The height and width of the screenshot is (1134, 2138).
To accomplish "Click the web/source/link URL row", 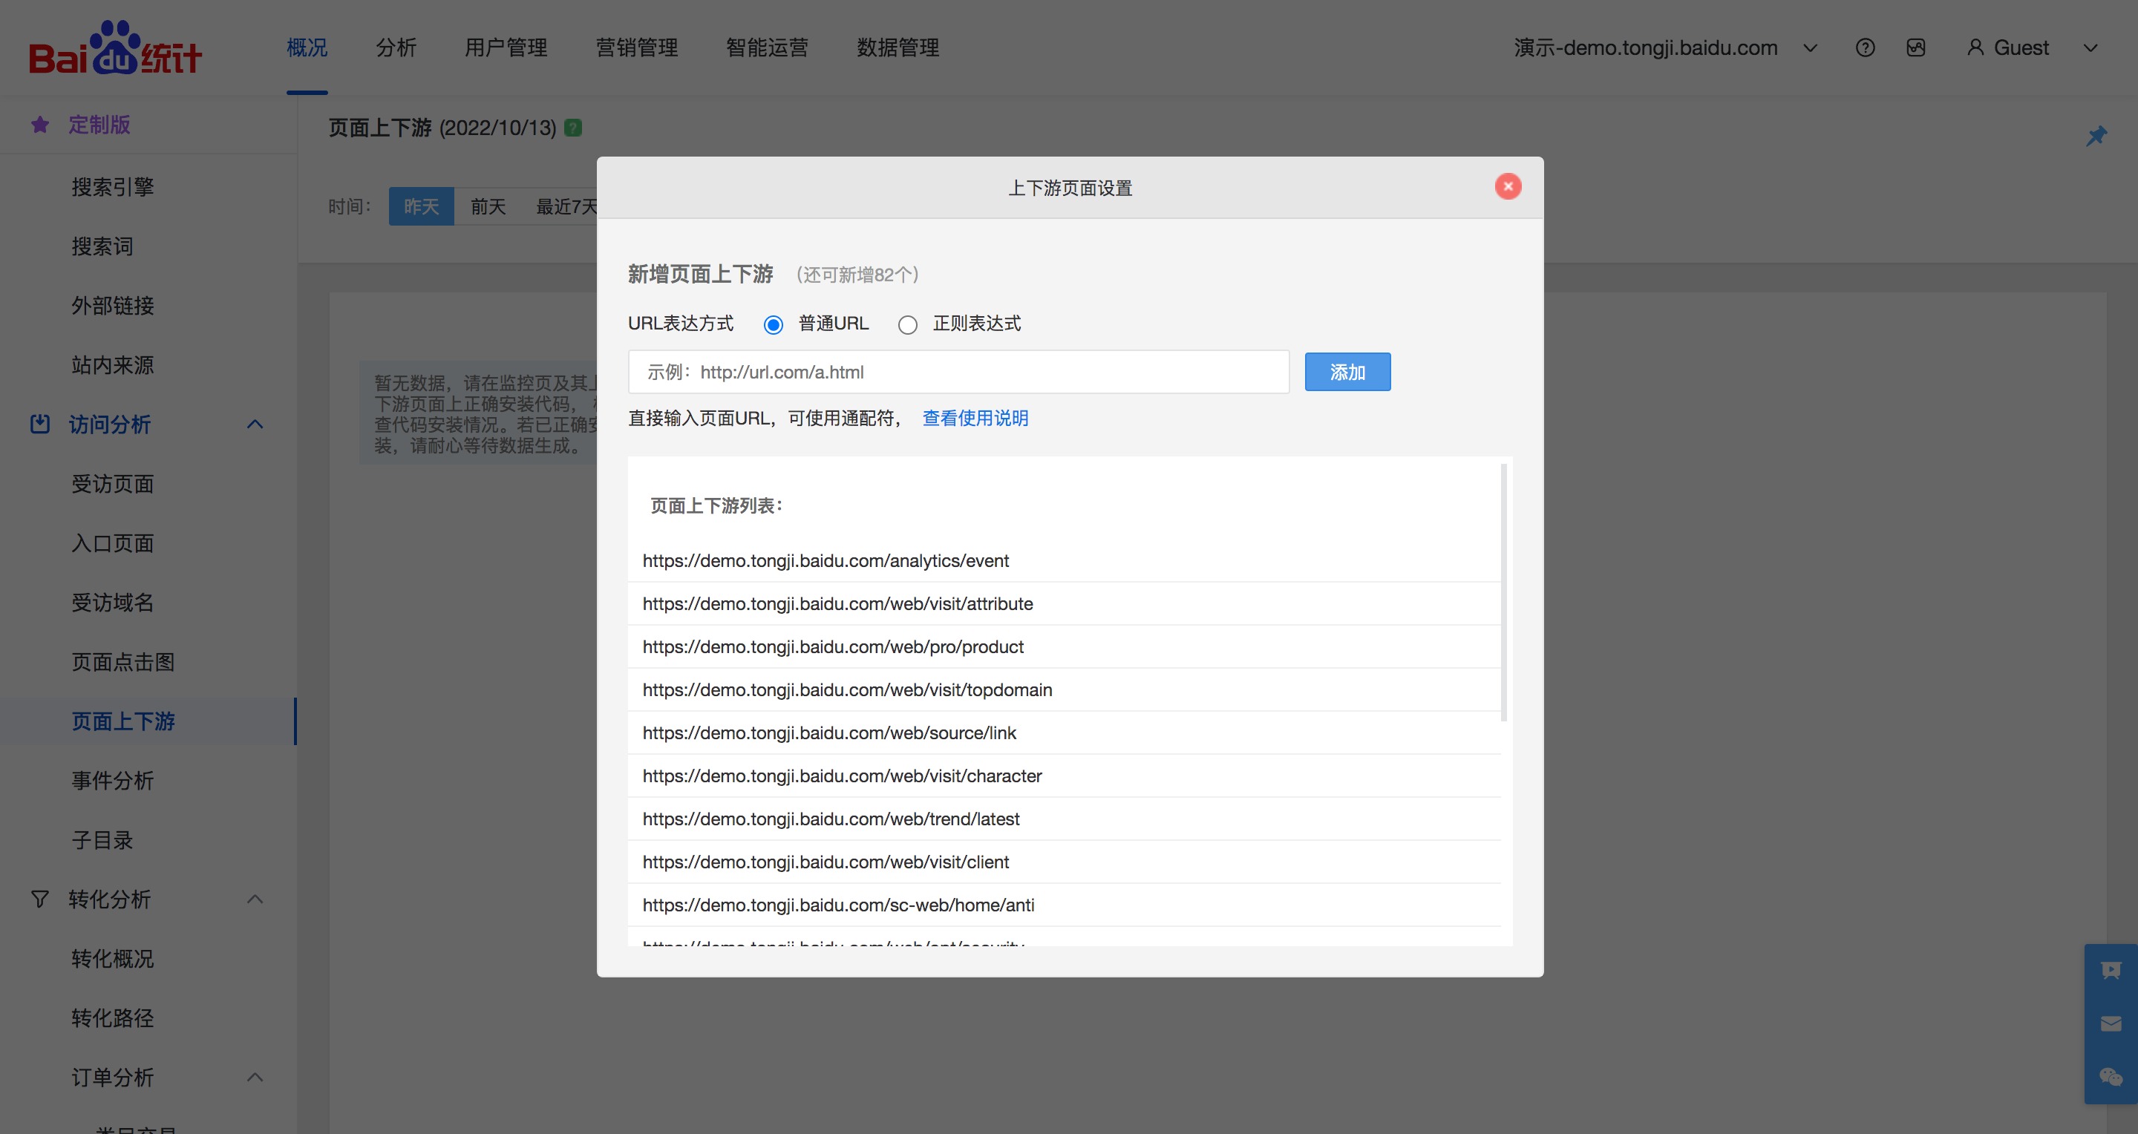I will click(1064, 733).
